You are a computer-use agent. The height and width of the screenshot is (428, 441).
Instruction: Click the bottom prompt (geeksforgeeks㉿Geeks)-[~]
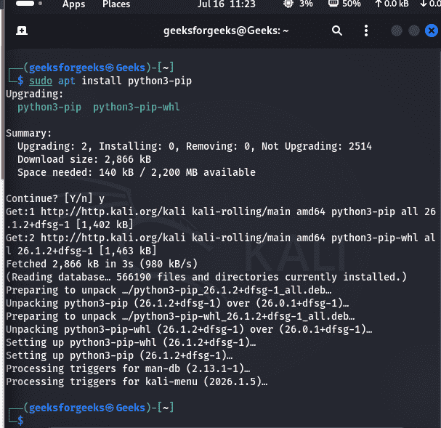pyautogui.click(x=99, y=408)
